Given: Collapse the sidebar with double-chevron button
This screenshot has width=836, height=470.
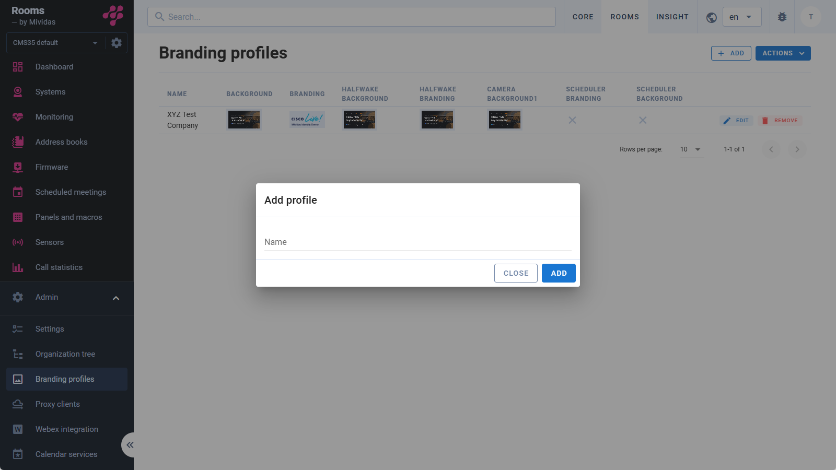Looking at the screenshot, I should tap(130, 445).
